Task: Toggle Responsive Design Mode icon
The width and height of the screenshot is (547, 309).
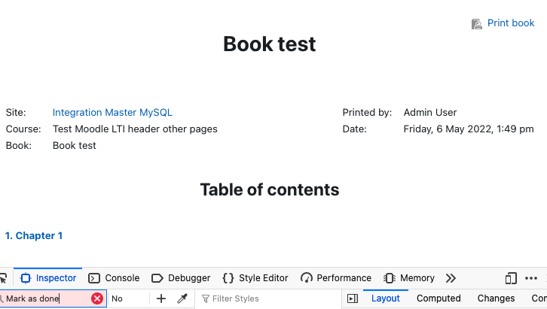Action: click(x=511, y=278)
